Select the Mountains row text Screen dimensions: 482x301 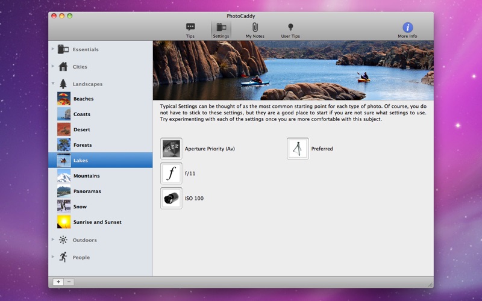click(x=86, y=176)
